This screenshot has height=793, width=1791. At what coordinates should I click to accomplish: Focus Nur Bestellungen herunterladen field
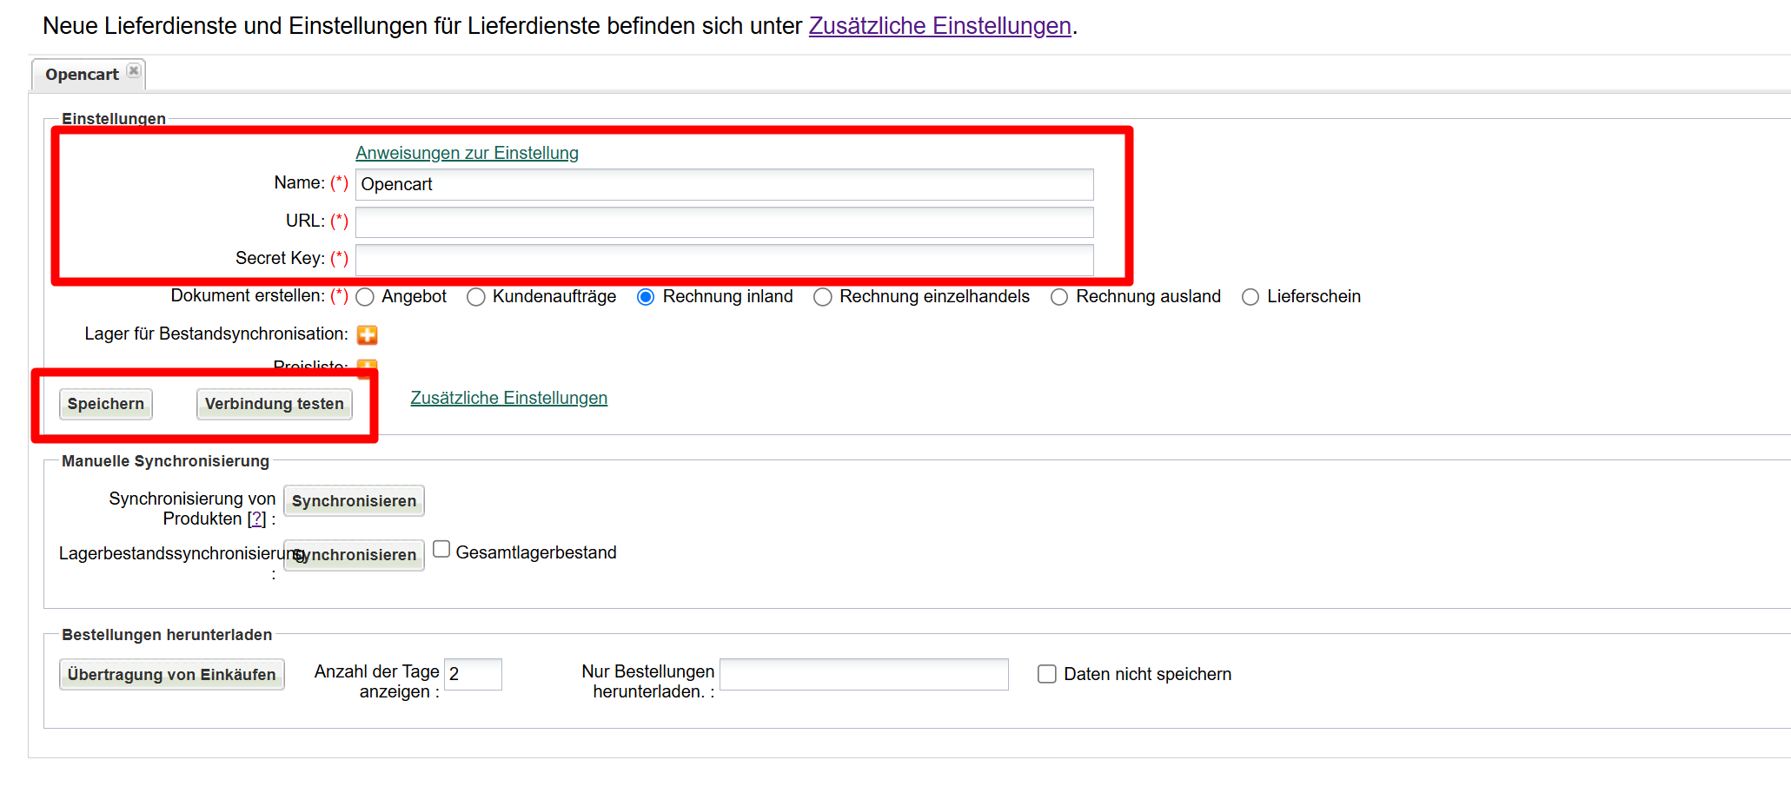click(865, 674)
